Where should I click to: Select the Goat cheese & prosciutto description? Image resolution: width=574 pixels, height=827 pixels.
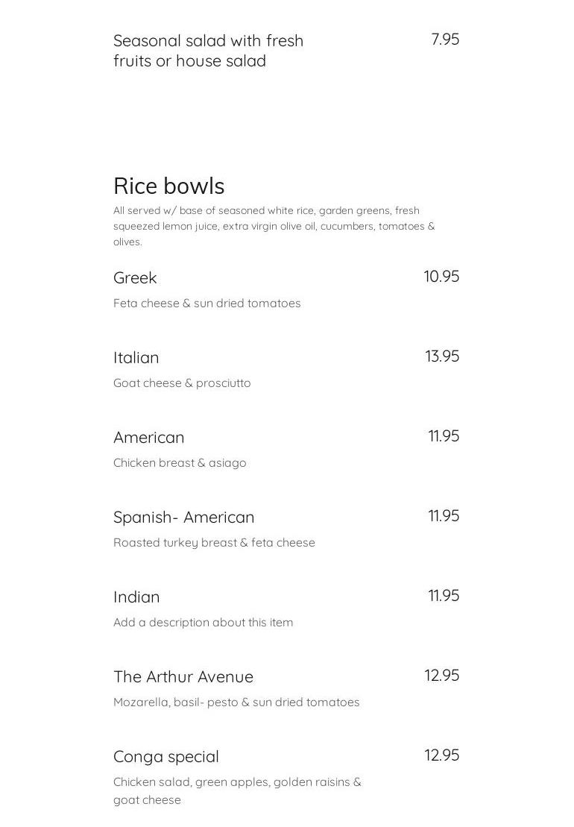(x=182, y=383)
